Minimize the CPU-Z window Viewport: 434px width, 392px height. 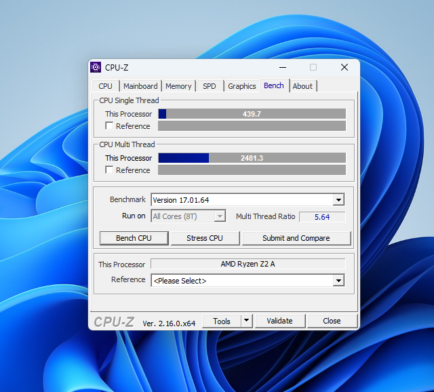282,67
